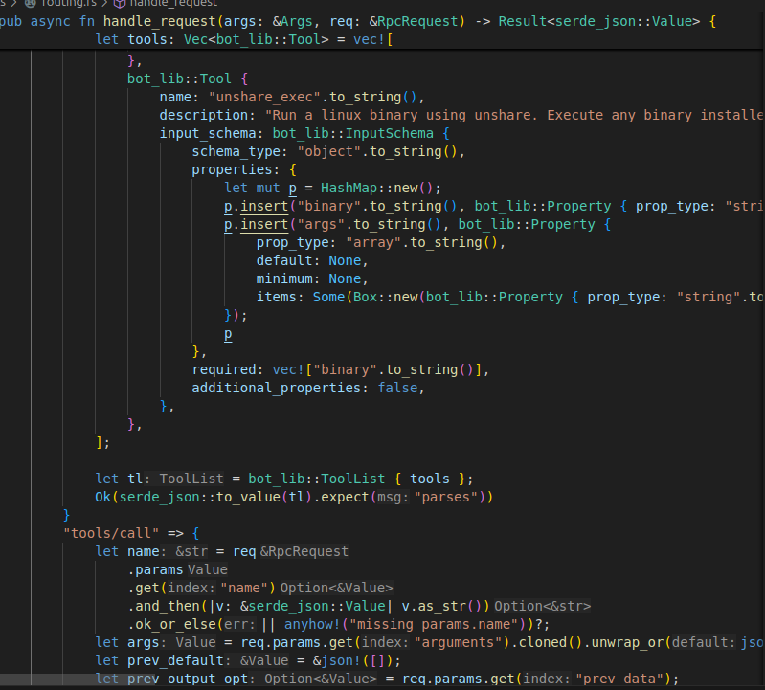Click the 'ToolList' inlay type hint after tl
765x690 pixels.
191,479
